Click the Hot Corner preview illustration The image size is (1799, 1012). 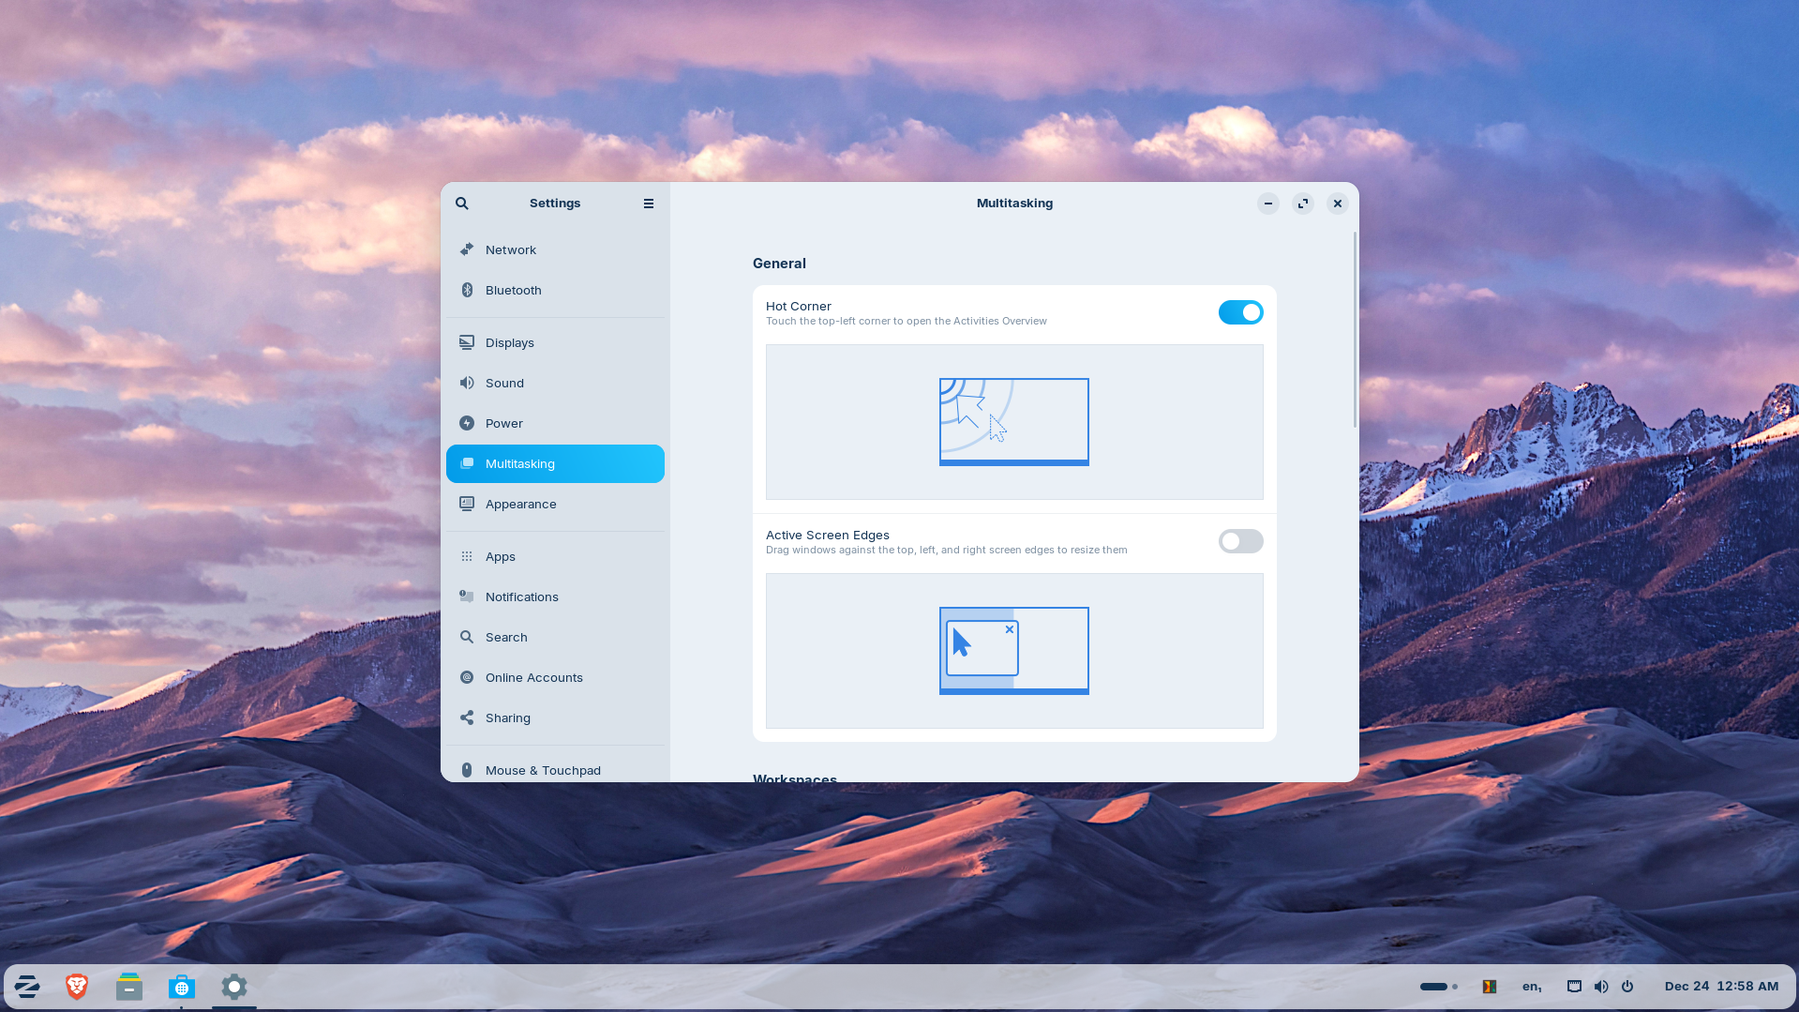coord(1014,422)
